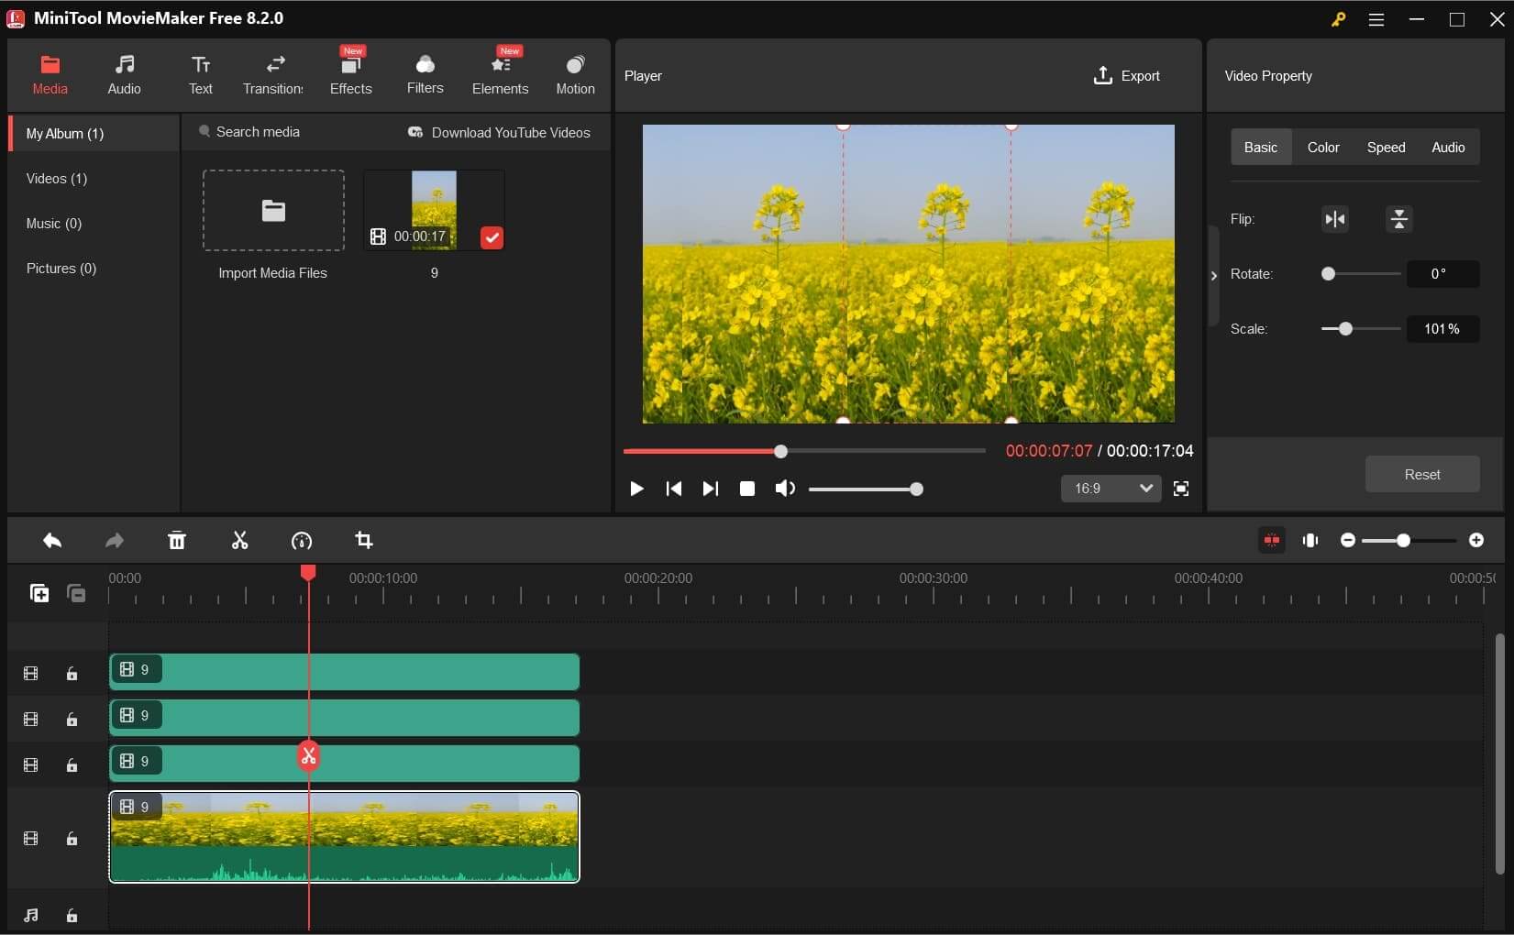Add a new track to the timeline
Viewport: 1514px width, 935px height.
click(x=39, y=593)
